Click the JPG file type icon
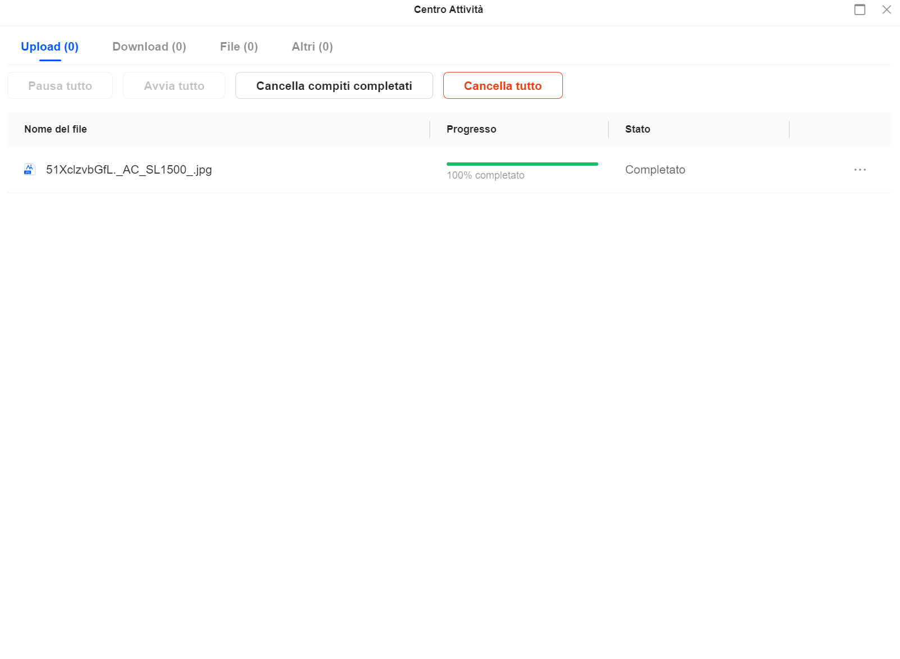The image size is (900, 659). click(x=29, y=170)
